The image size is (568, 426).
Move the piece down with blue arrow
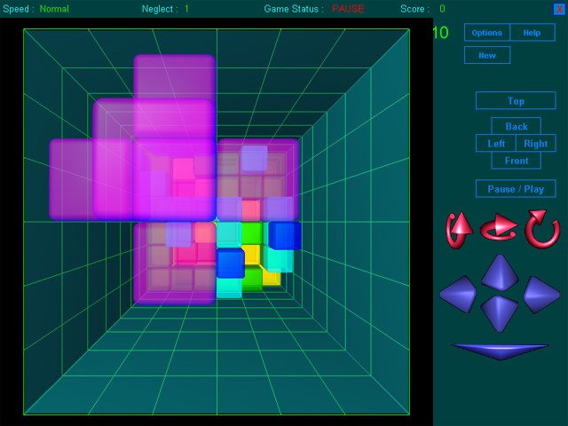(500, 313)
